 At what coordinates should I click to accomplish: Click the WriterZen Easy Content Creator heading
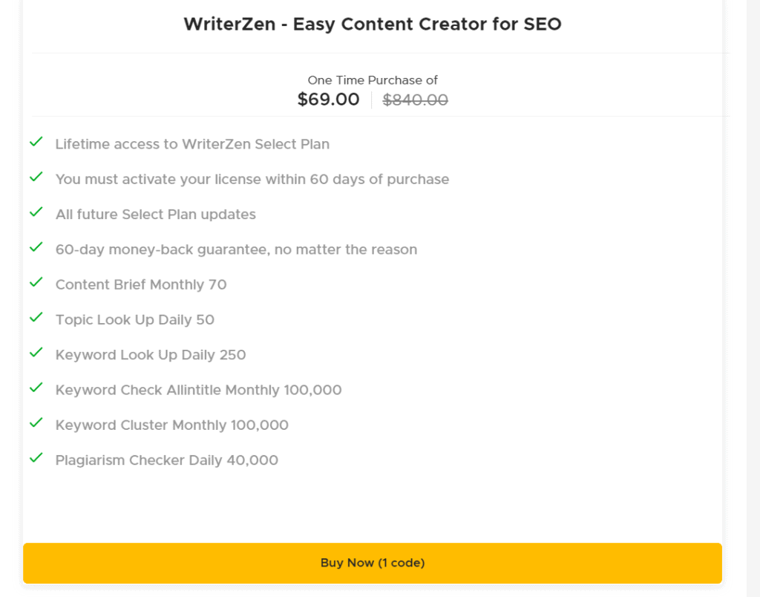click(373, 25)
